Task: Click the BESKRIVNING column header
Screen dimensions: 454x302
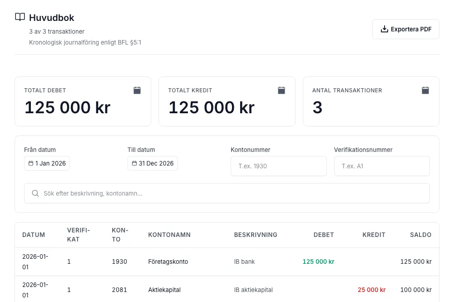Action: pyautogui.click(x=256, y=235)
